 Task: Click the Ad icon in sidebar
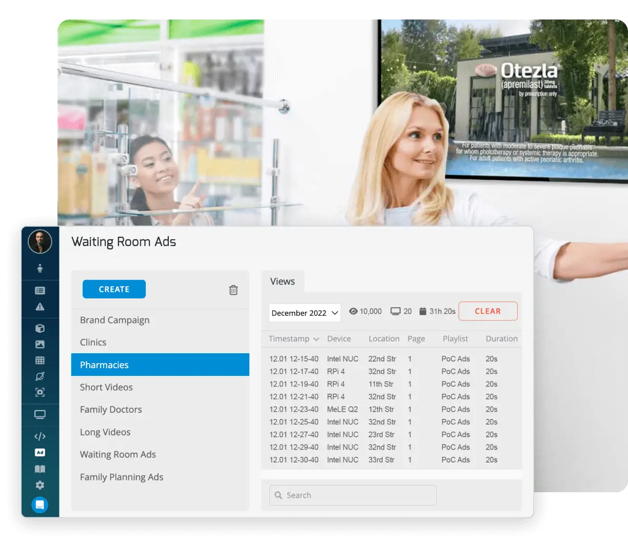click(40, 453)
